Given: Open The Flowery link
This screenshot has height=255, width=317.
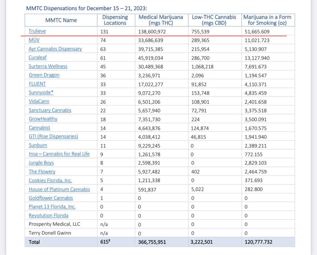Looking at the screenshot, I should pos(42,172).
